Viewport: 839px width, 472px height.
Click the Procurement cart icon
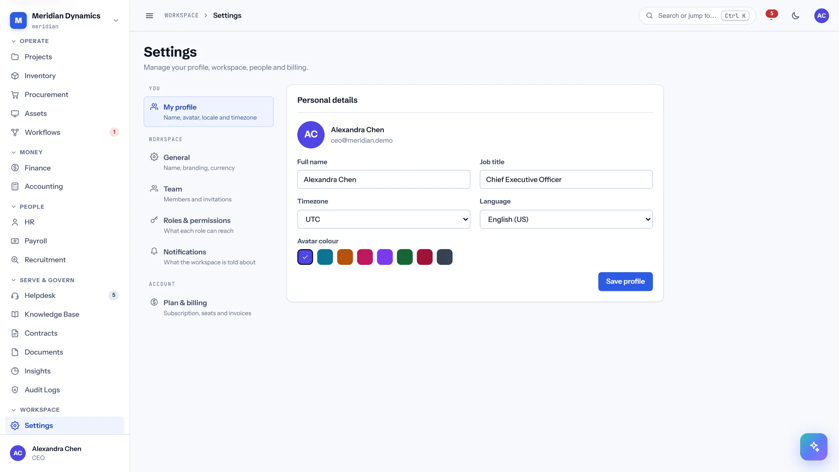click(x=15, y=94)
